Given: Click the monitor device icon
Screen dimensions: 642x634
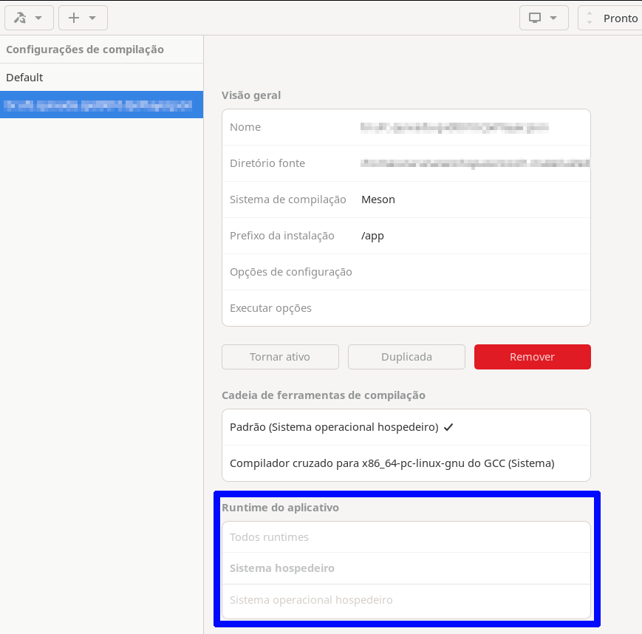Looking at the screenshot, I should pos(535,18).
